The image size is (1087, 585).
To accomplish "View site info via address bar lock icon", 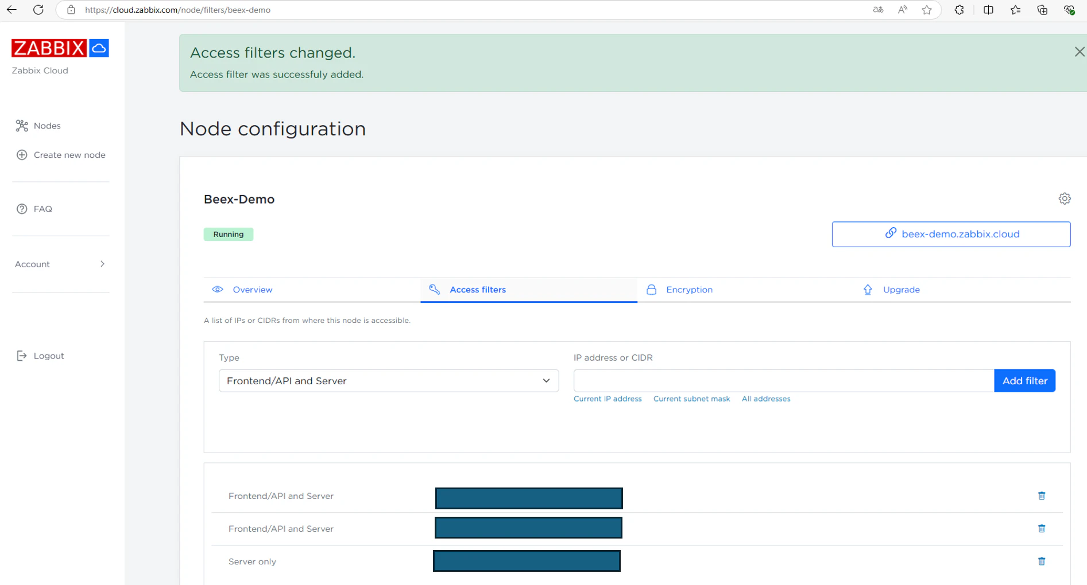I will pyautogui.click(x=71, y=10).
